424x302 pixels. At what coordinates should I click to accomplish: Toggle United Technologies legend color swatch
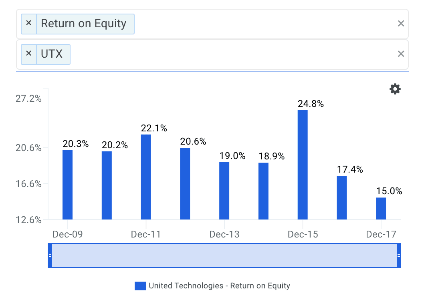[x=140, y=286]
